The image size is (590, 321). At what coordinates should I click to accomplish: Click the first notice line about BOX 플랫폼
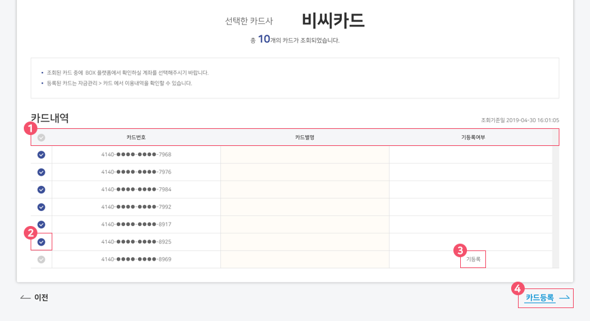pos(128,73)
